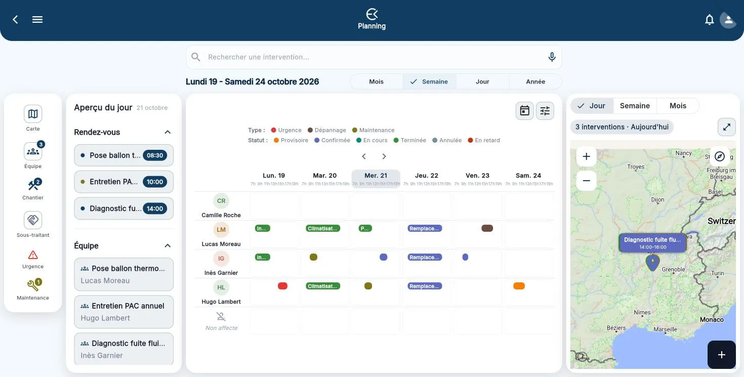Click the 3 interventions Aujourd'hui chip

pos(622,127)
